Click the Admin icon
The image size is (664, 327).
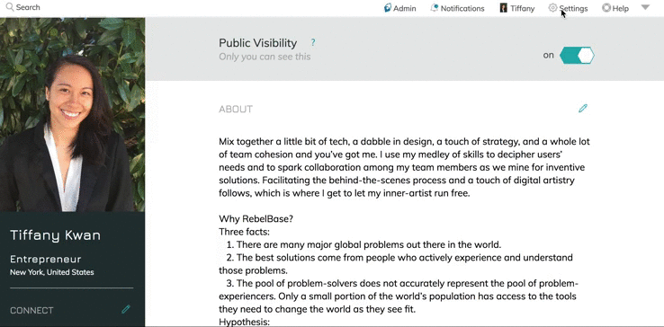pos(388,7)
